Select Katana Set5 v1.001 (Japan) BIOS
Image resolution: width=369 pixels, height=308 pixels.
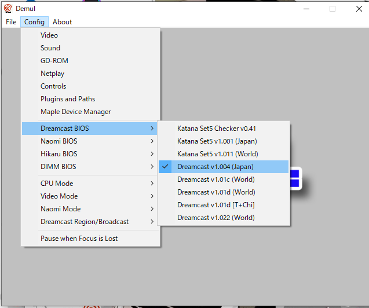tap(224, 141)
